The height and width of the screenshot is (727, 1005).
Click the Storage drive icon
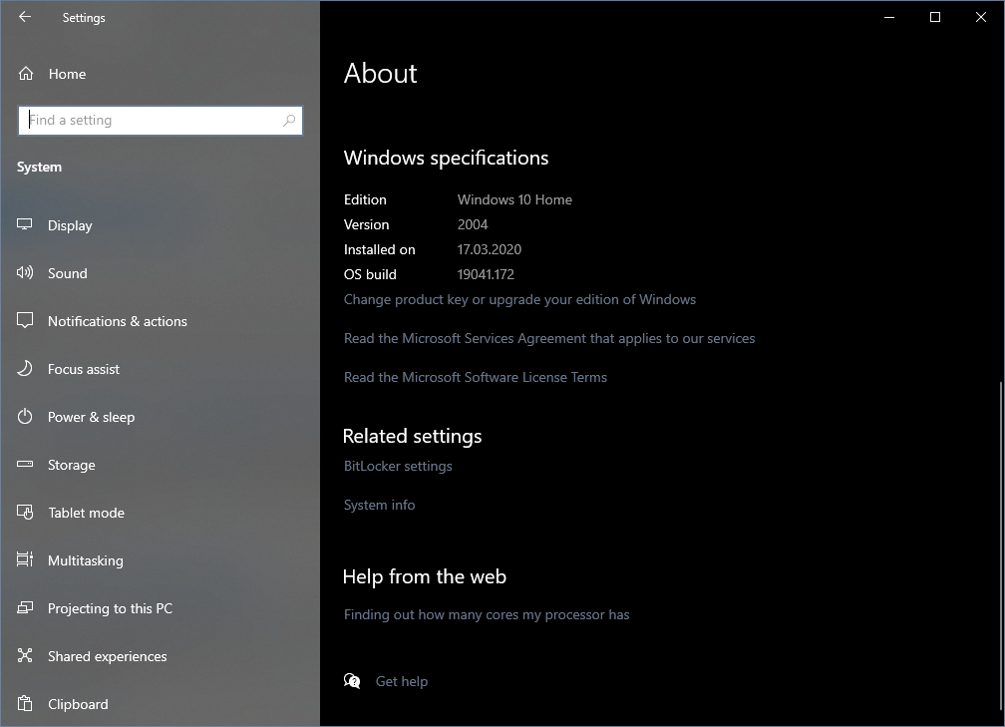pos(26,465)
